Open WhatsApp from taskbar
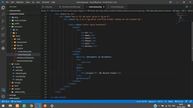Viewport: 193px width, 108px height. click(24, 106)
